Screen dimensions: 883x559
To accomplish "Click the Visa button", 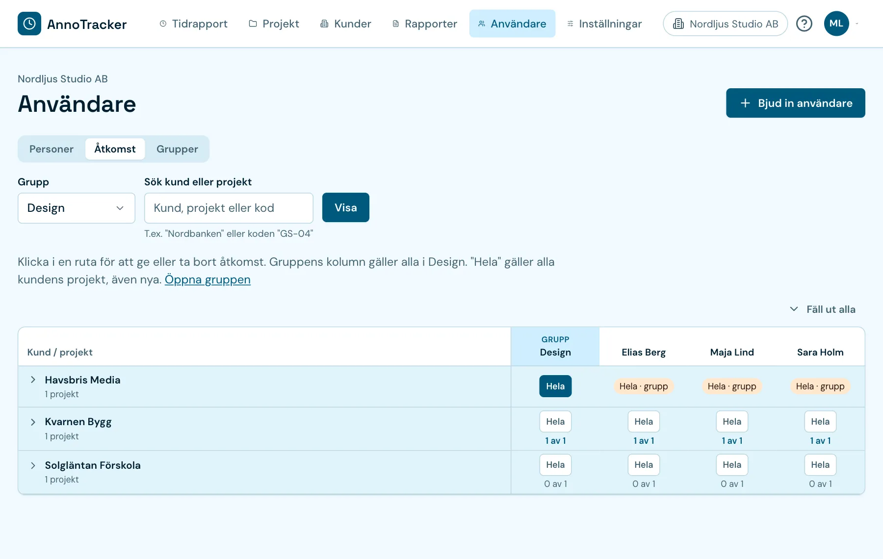I will 346,207.
